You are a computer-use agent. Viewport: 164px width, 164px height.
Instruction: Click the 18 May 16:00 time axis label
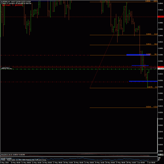coord(68,163)
